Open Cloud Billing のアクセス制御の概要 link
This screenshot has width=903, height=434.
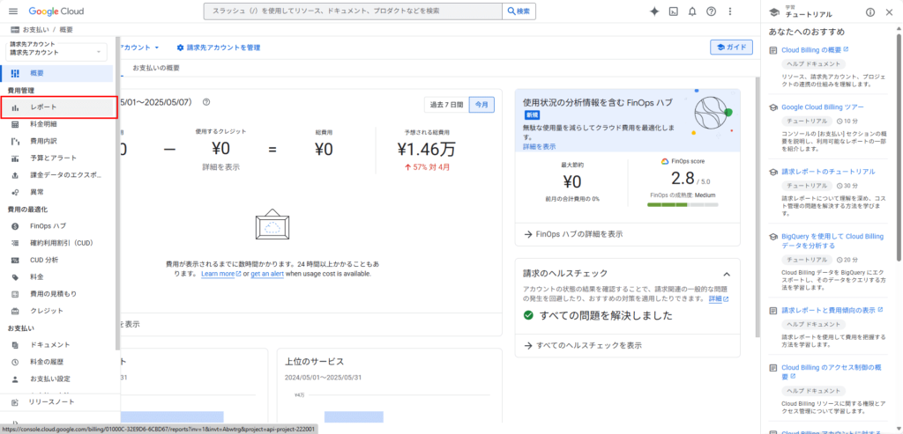coord(832,371)
